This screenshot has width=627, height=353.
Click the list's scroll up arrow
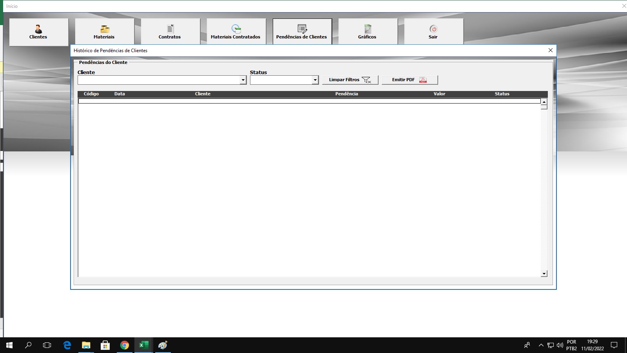[x=544, y=102]
